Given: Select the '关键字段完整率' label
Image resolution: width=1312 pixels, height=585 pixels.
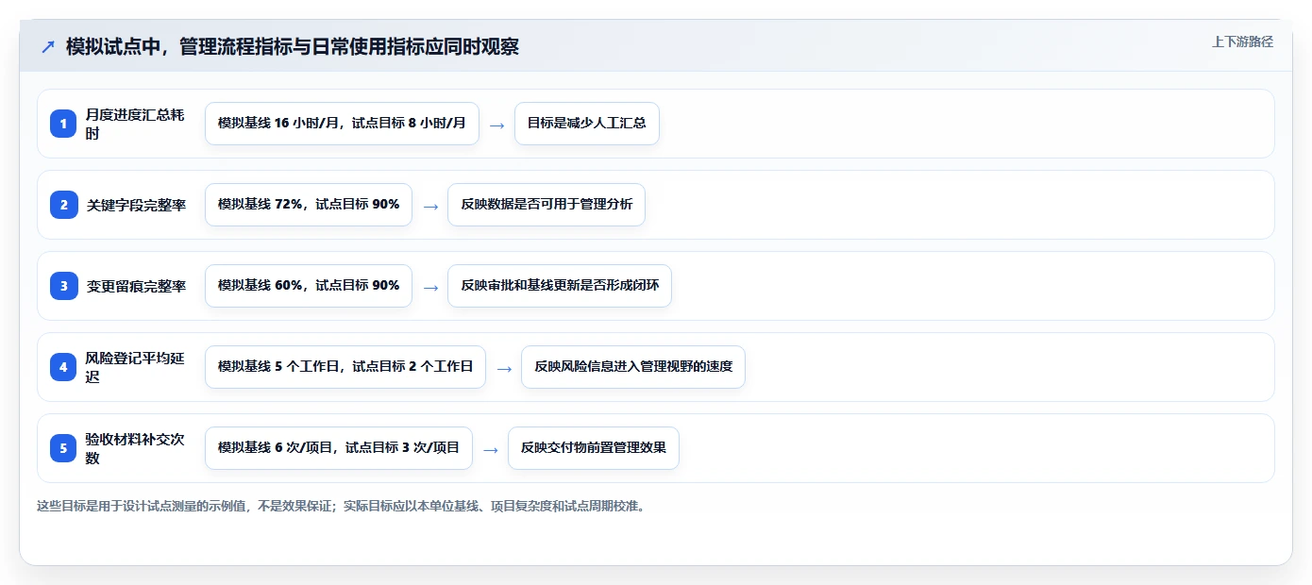Looking at the screenshot, I should click(x=136, y=205).
